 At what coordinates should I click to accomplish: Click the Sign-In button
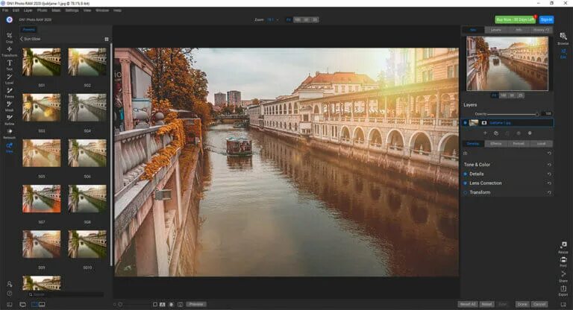[546, 19]
